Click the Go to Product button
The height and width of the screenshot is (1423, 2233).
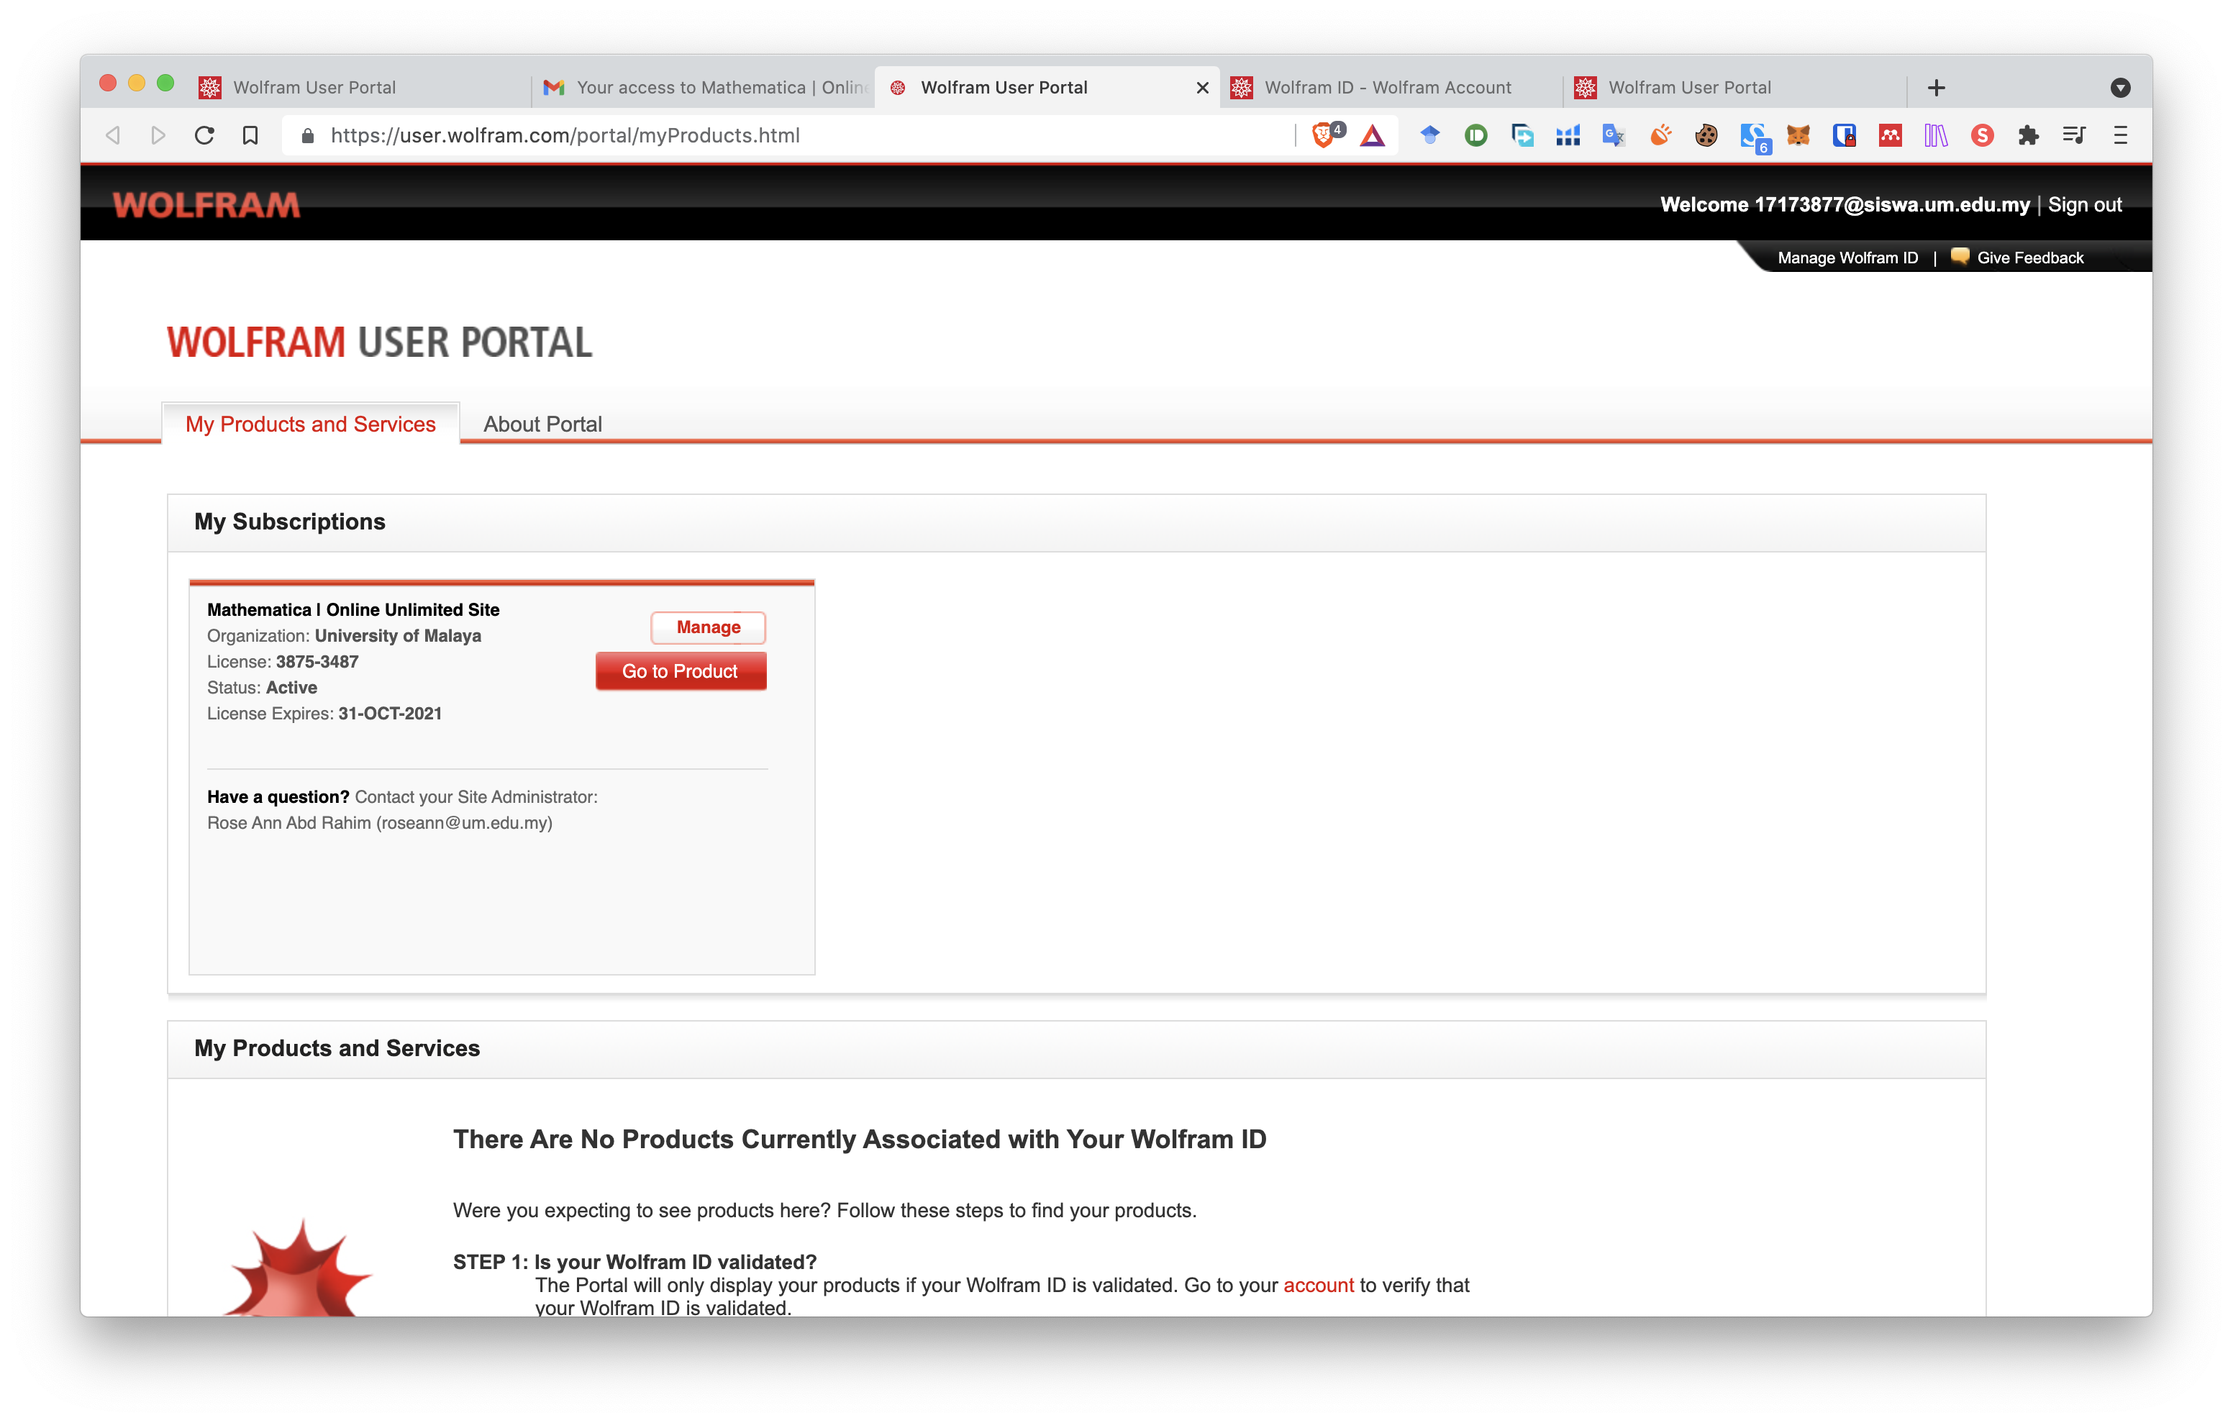(x=682, y=669)
